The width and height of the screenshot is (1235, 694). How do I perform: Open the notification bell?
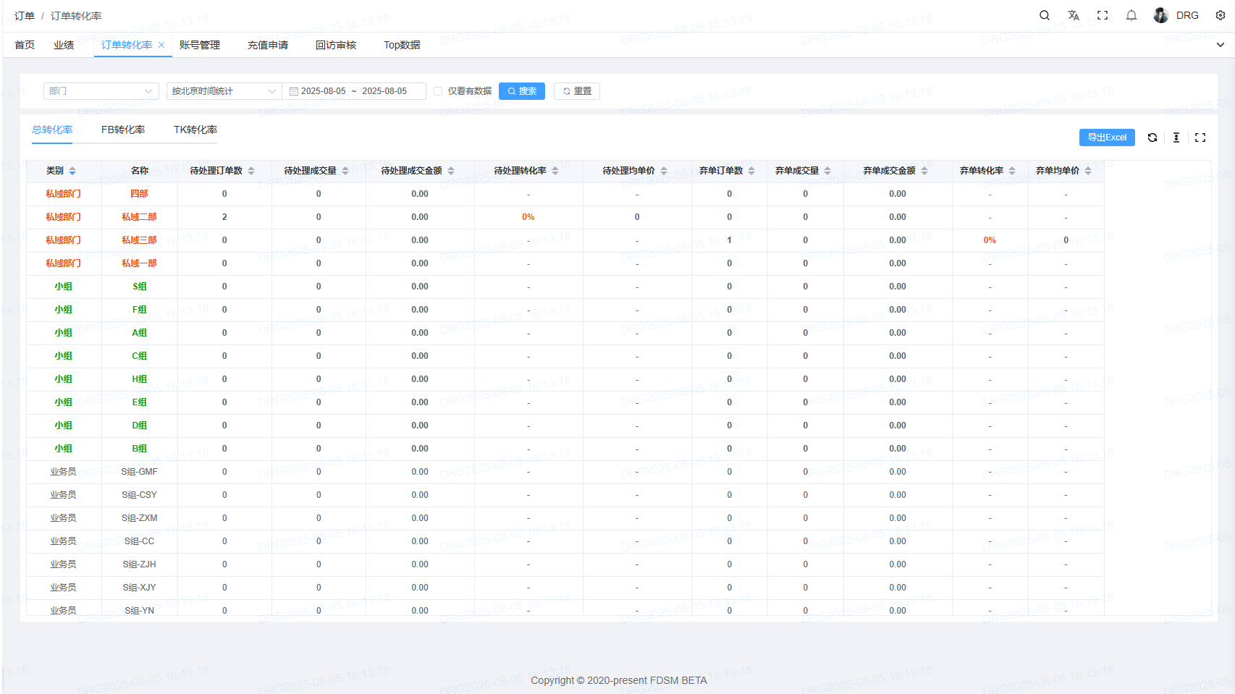(x=1131, y=15)
